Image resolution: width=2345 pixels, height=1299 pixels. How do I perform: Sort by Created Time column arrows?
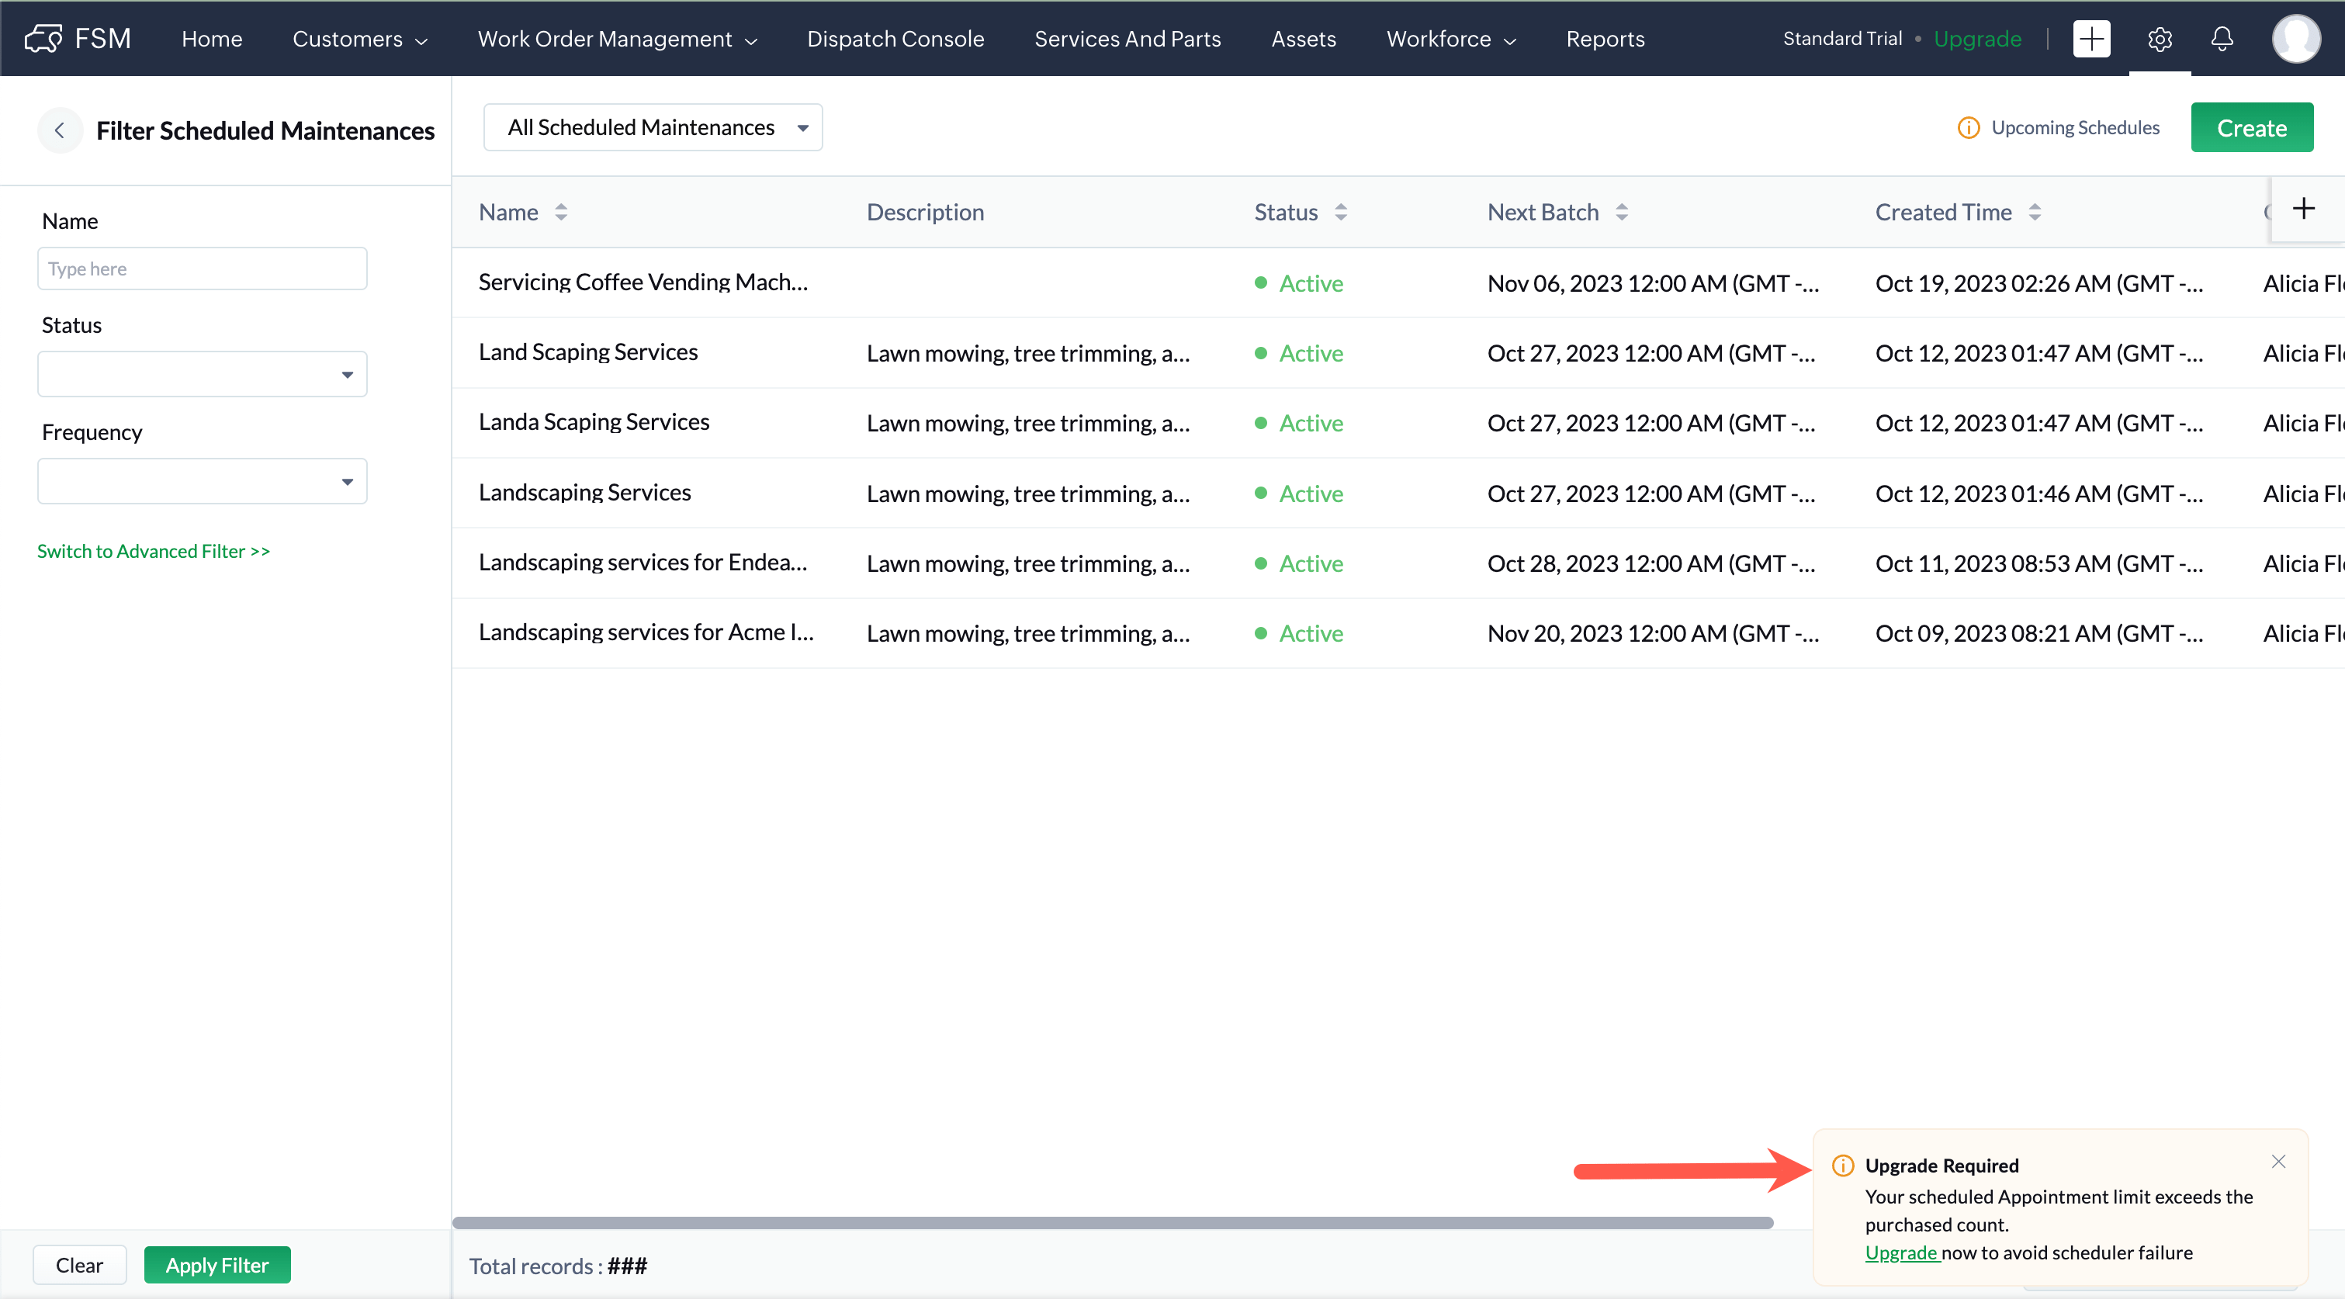click(x=2035, y=212)
